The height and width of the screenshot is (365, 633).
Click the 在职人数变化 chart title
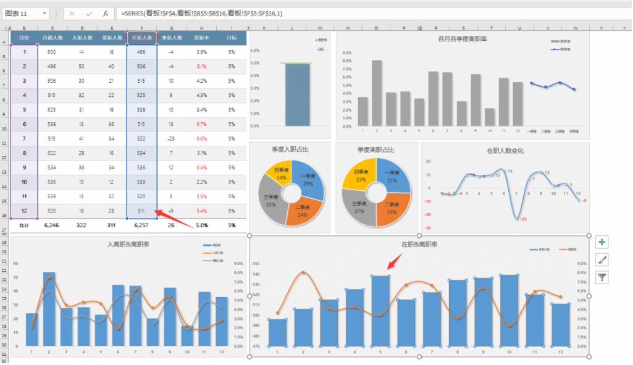505,150
